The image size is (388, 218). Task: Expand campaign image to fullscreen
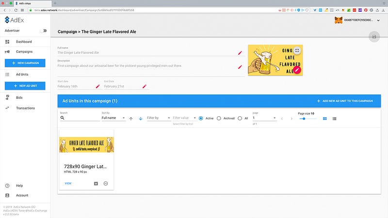(x=297, y=50)
